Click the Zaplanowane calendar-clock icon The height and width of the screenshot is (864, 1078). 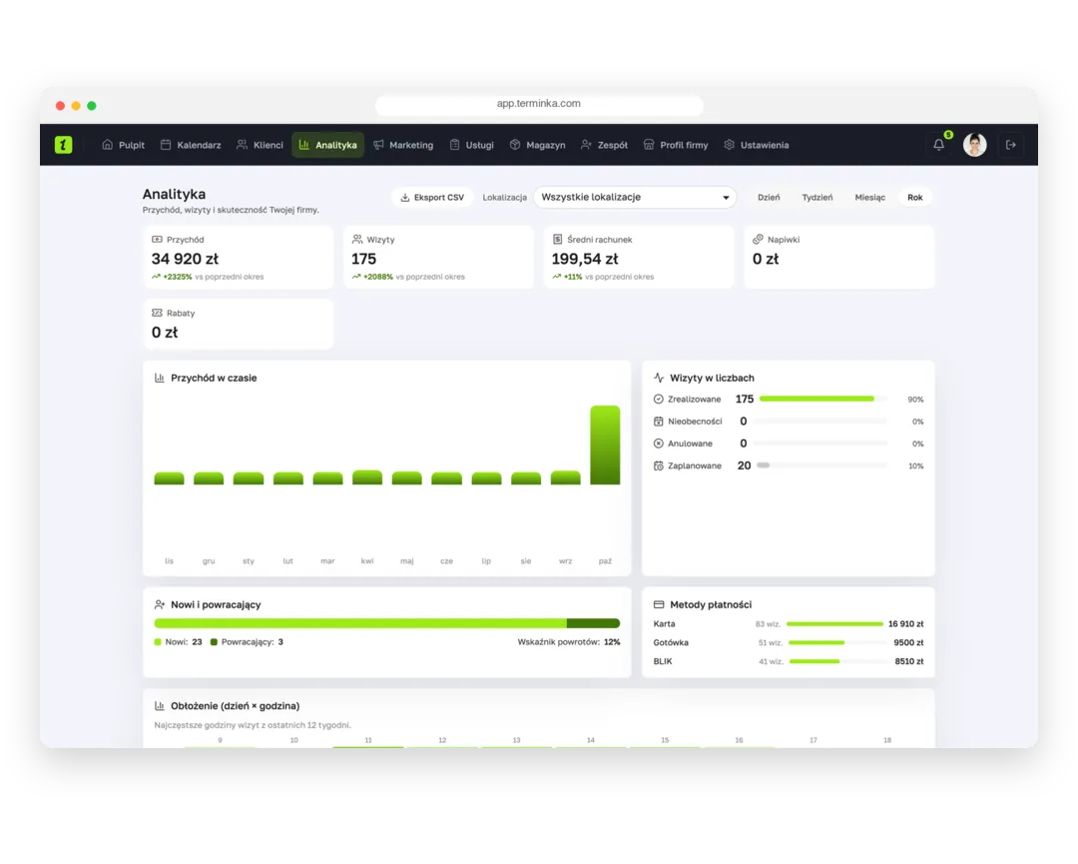[x=658, y=465]
